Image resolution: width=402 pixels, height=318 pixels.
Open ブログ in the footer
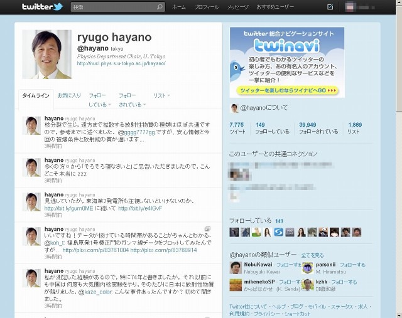[297, 307]
